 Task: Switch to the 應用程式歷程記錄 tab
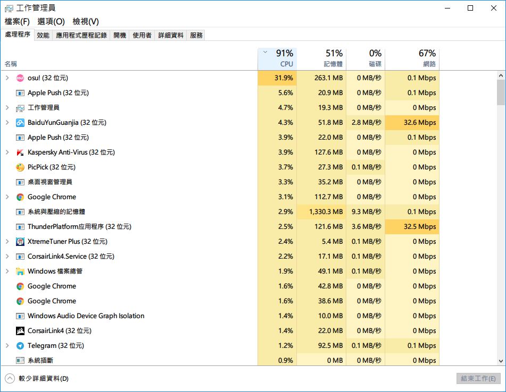(x=81, y=35)
